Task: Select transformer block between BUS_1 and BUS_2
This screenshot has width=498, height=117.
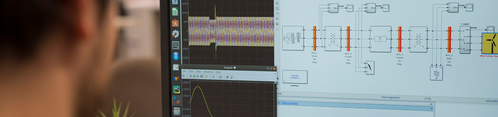Action: [x=333, y=39]
